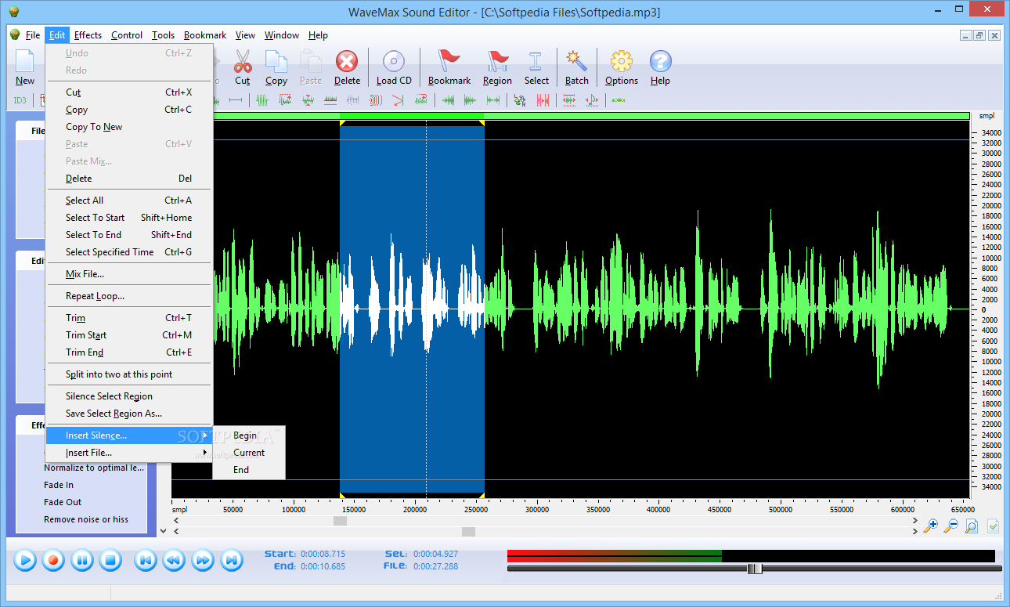
Task: Click the app logo icon in menu bar
Action: click(x=15, y=34)
